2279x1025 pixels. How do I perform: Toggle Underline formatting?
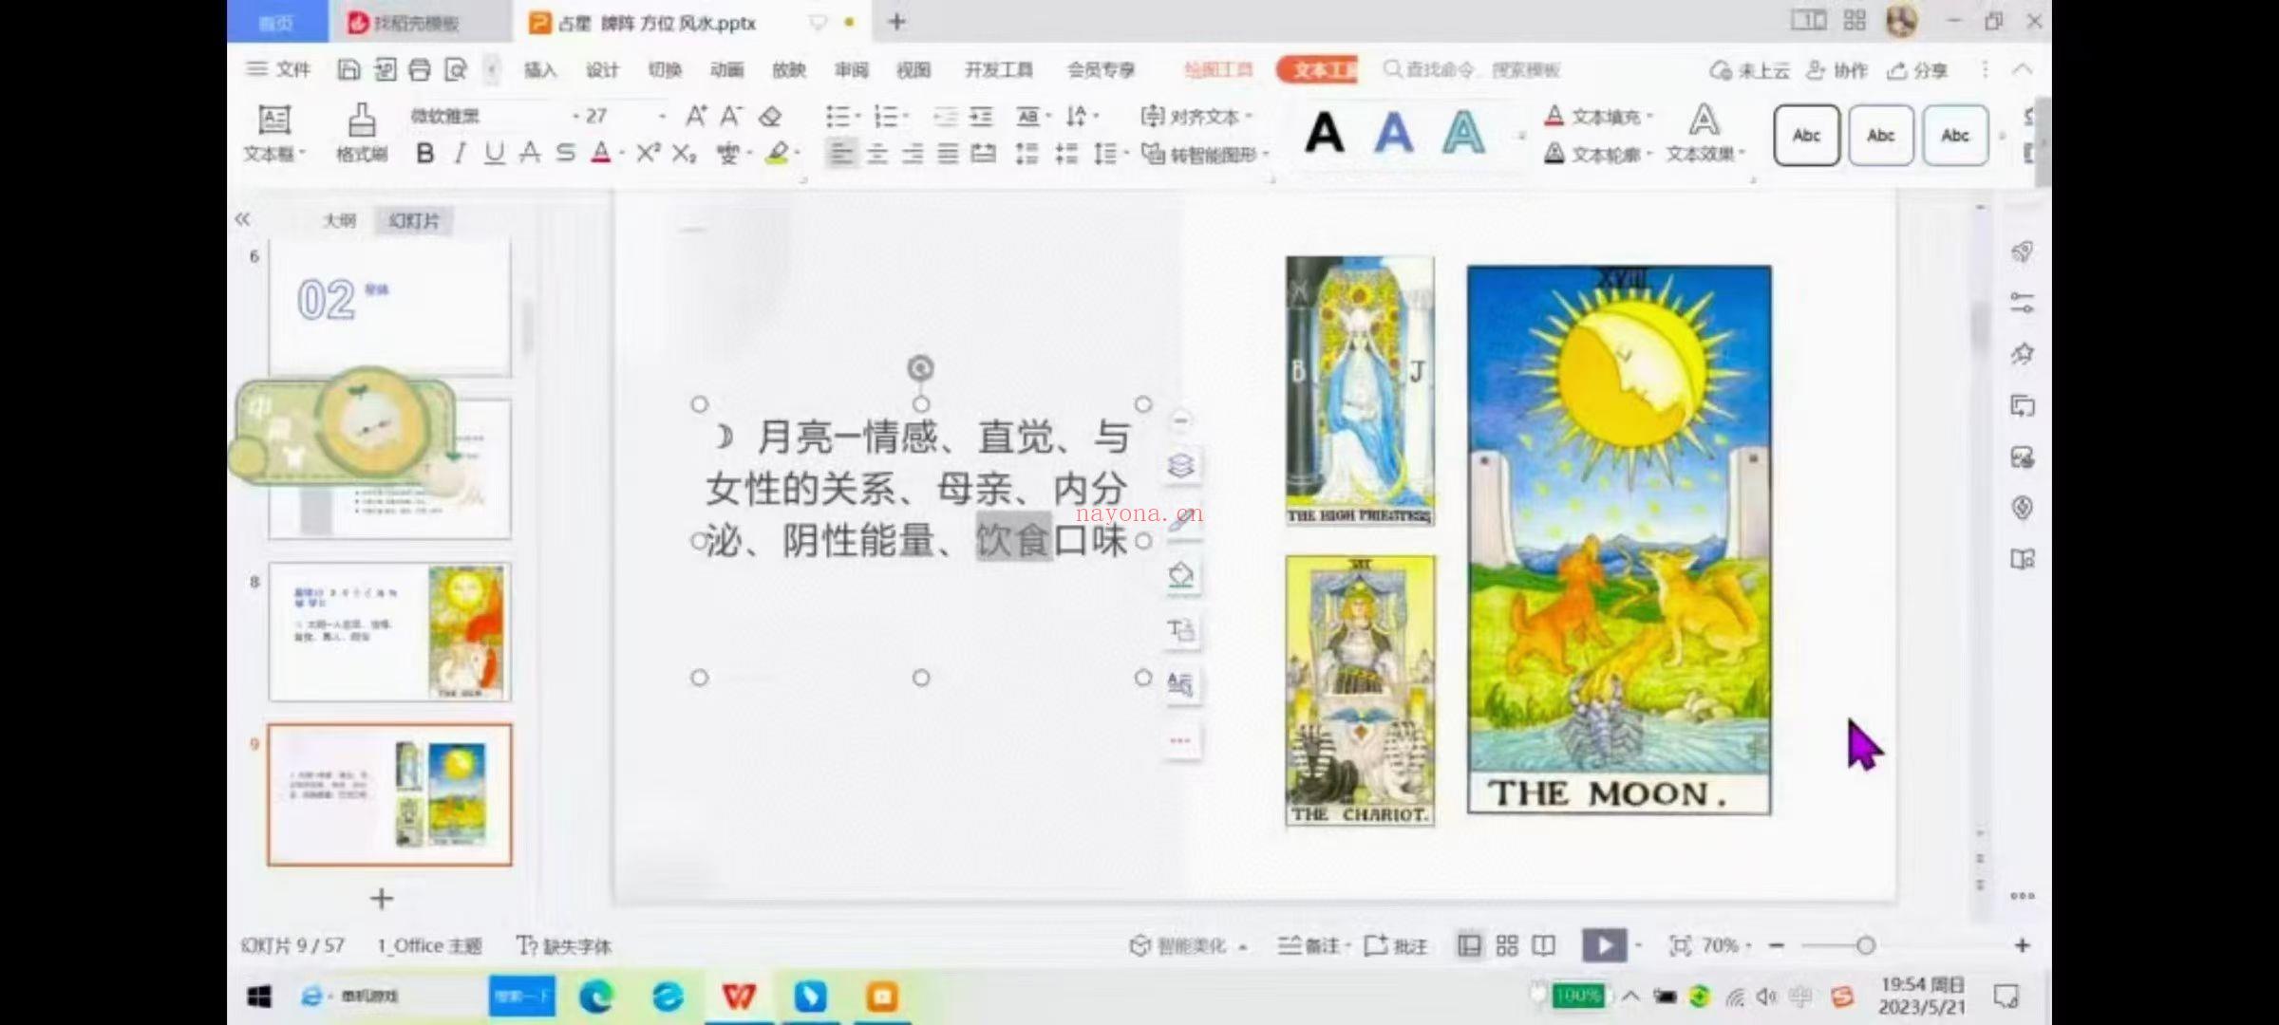[x=494, y=153]
